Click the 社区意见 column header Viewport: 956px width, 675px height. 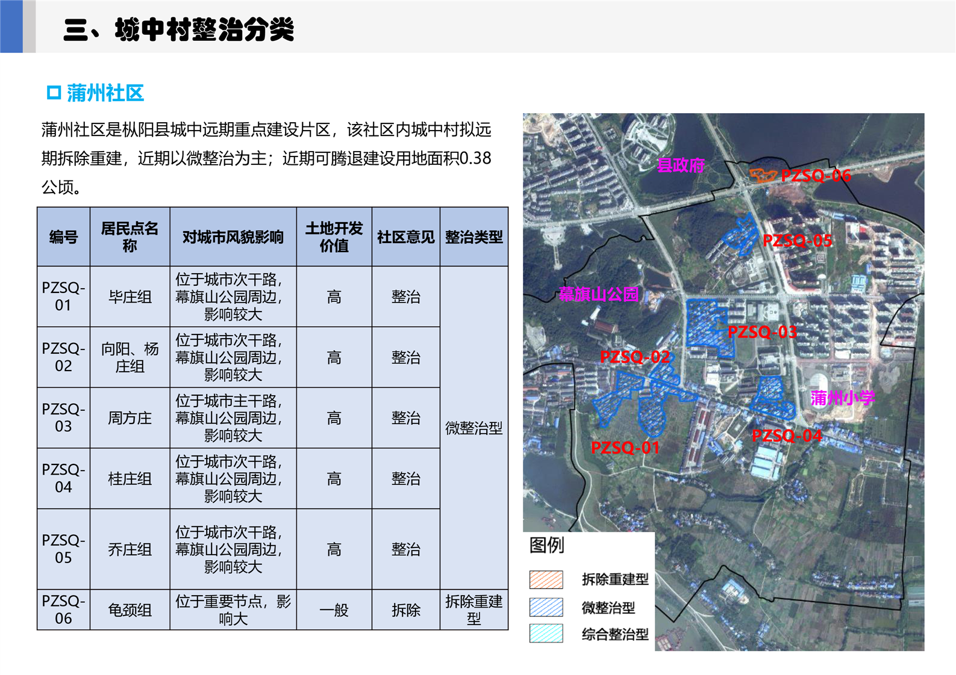click(x=406, y=237)
